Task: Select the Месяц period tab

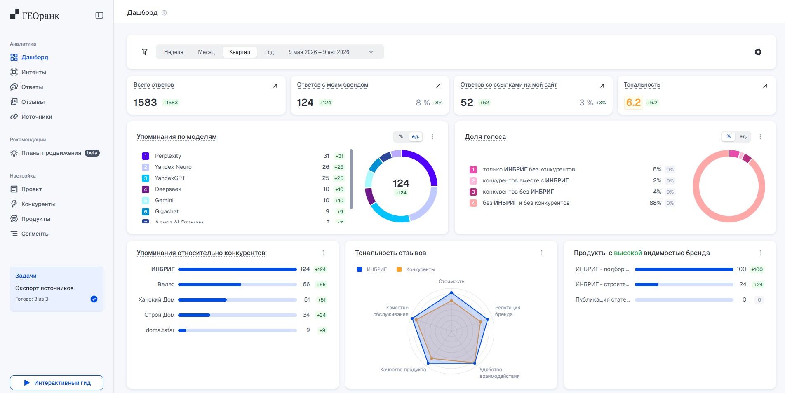Action: click(206, 52)
